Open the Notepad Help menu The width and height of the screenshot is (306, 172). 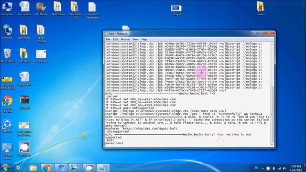click(144, 39)
